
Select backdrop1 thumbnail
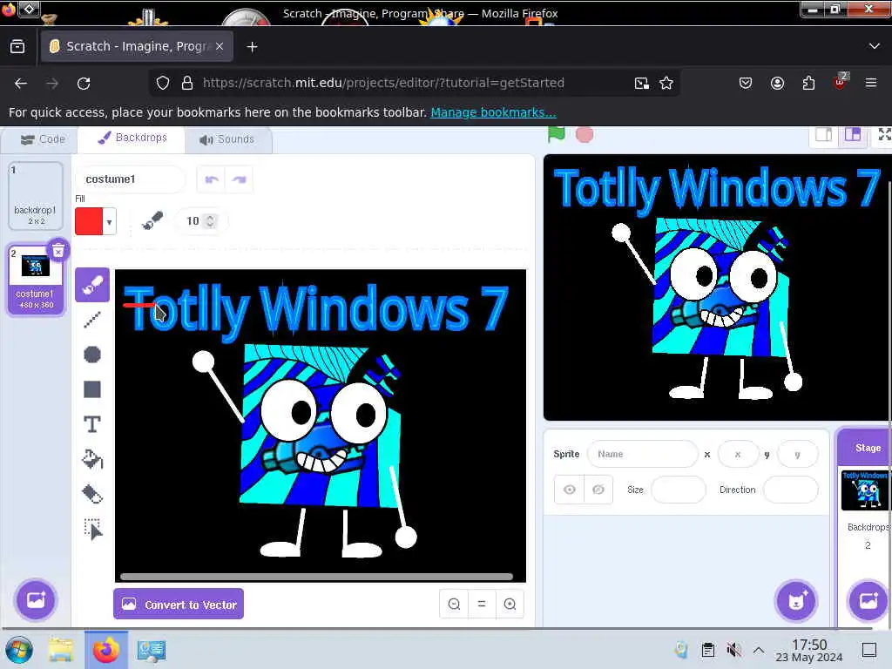(35, 195)
